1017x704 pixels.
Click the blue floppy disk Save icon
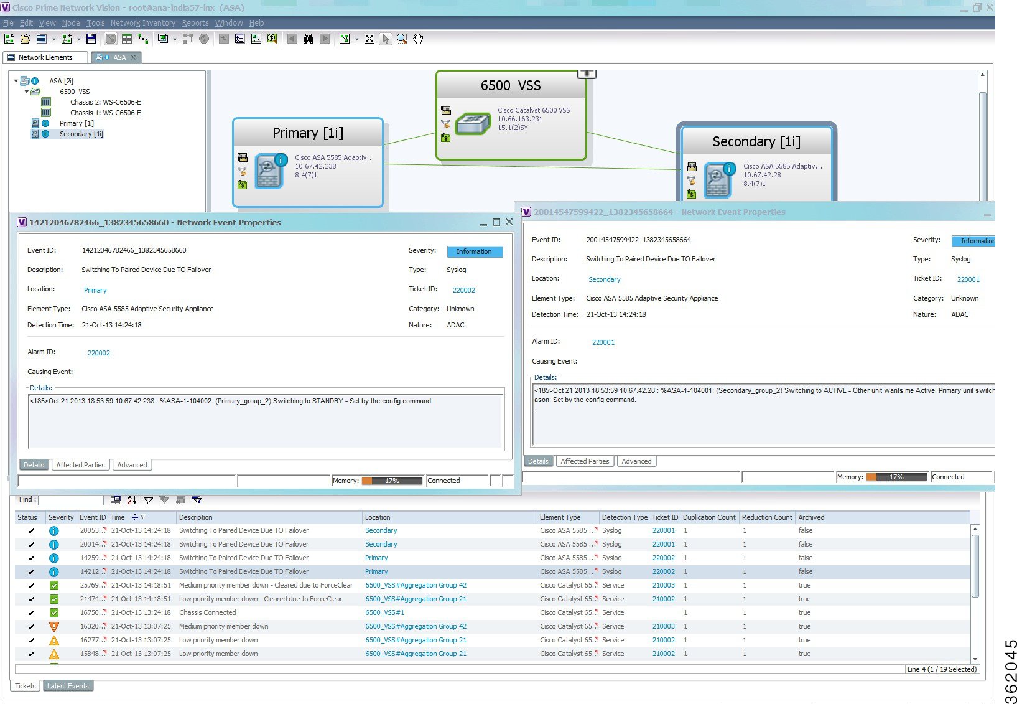[91, 39]
